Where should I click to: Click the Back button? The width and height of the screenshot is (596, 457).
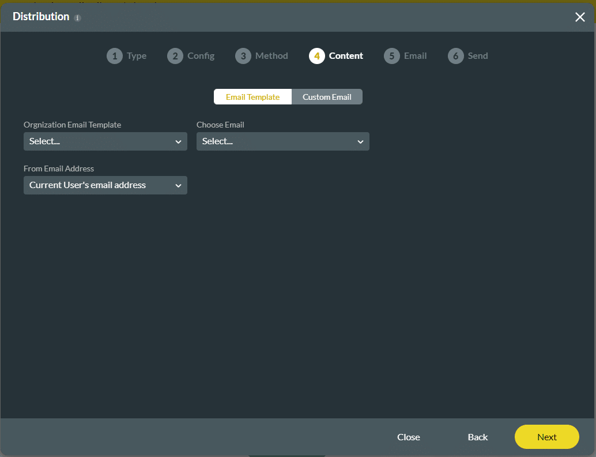pyautogui.click(x=477, y=437)
